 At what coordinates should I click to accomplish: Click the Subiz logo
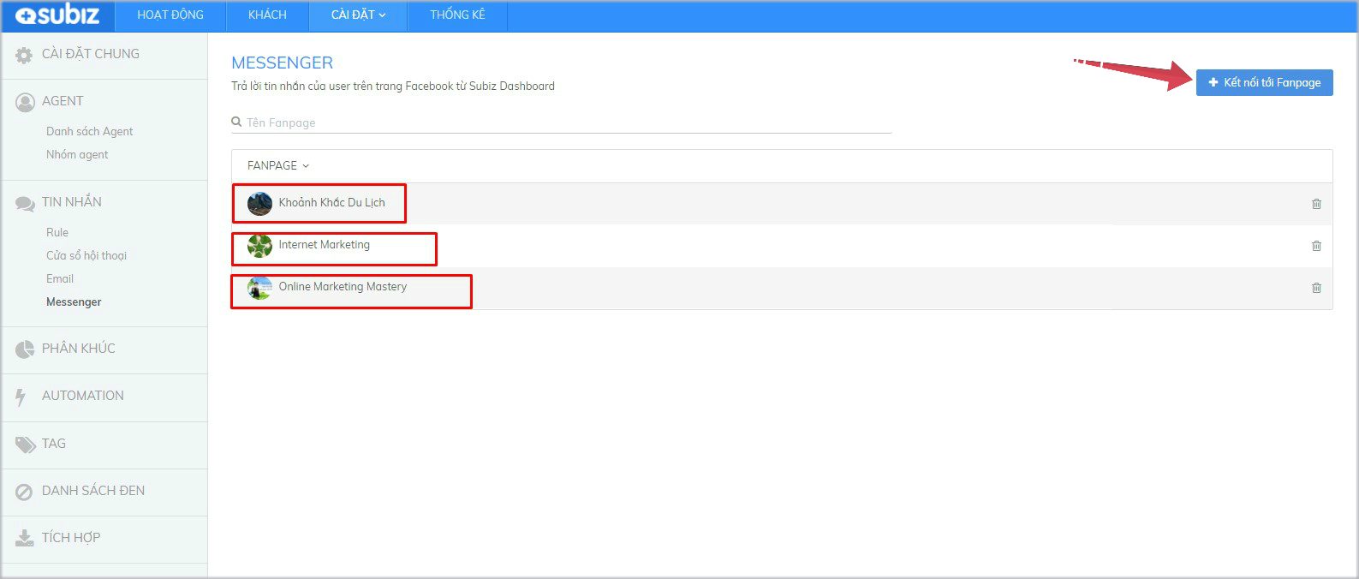tap(57, 15)
